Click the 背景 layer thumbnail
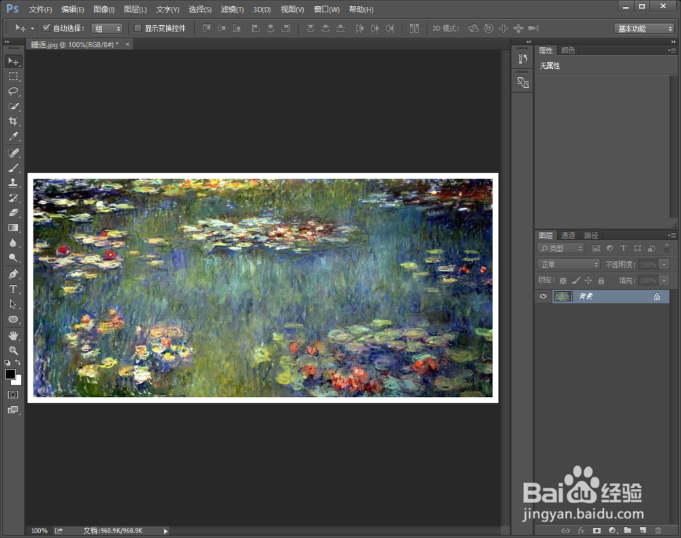The width and height of the screenshot is (681, 538). tap(563, 296)
